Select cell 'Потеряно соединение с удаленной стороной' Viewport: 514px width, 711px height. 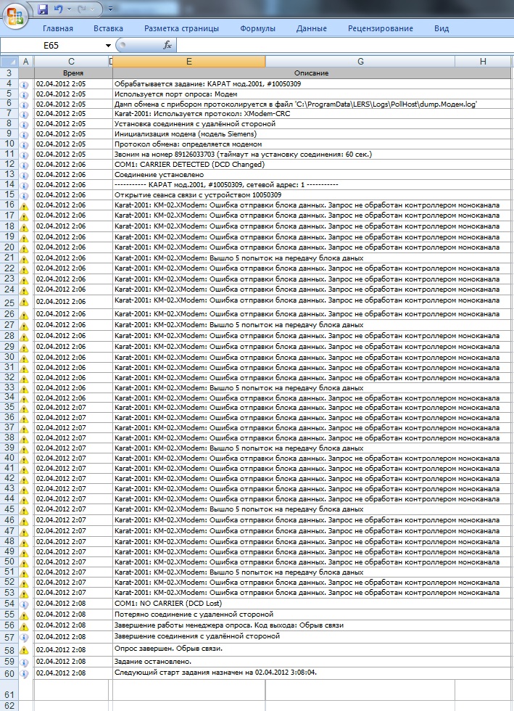click(312, 615)
